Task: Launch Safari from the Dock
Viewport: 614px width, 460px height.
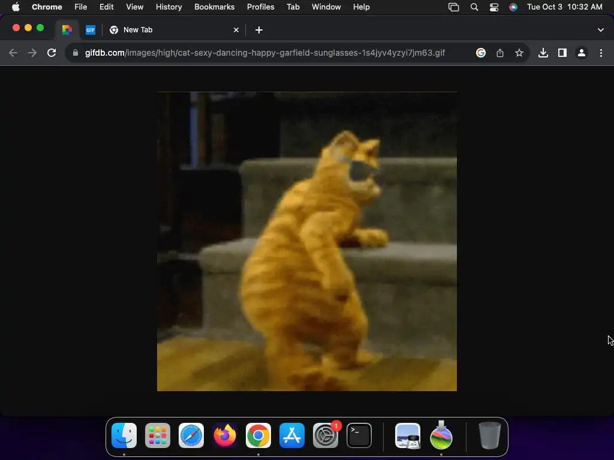Action: pos(191,435)
